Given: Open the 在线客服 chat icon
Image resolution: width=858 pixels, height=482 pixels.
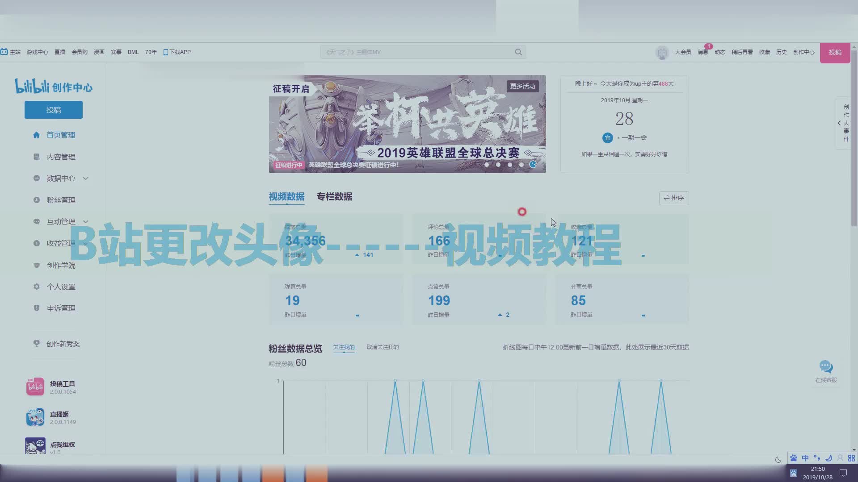Looking at the screenshot, I should pos(826,367).
